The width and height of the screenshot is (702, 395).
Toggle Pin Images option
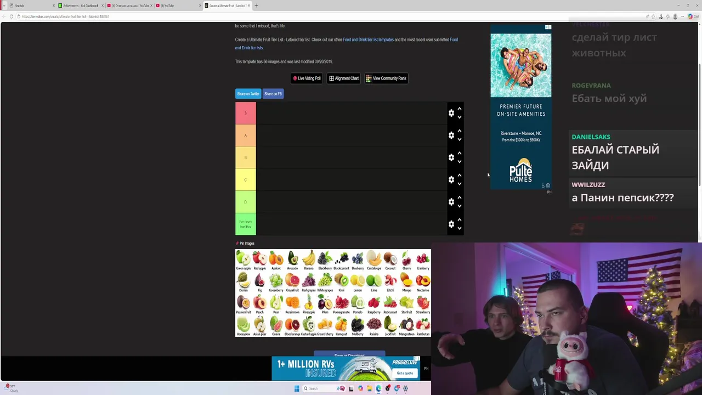245,244
